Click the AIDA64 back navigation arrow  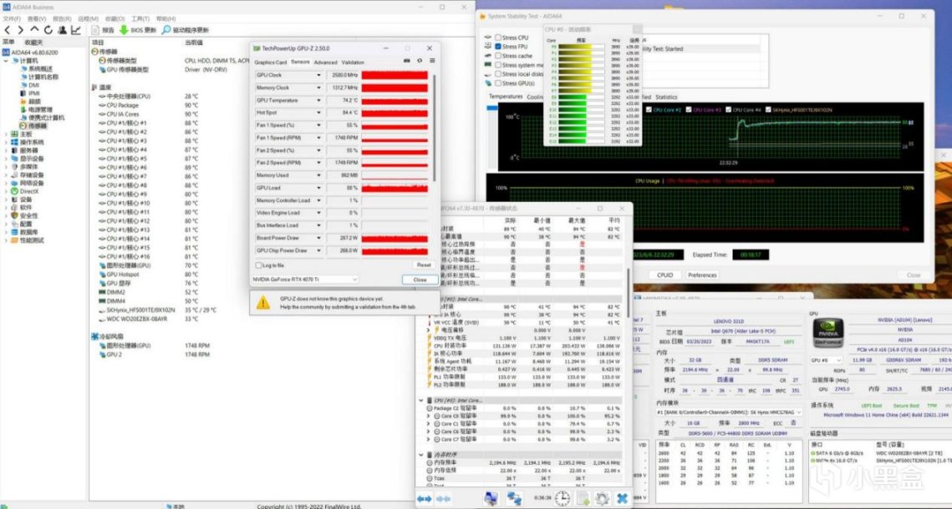pos(8,30)
